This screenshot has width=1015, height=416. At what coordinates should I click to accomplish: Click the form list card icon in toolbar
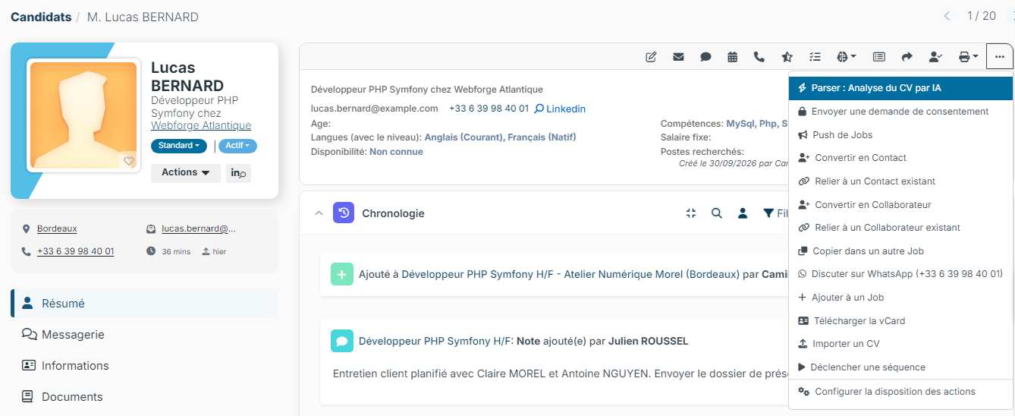(x=878, y=57)
